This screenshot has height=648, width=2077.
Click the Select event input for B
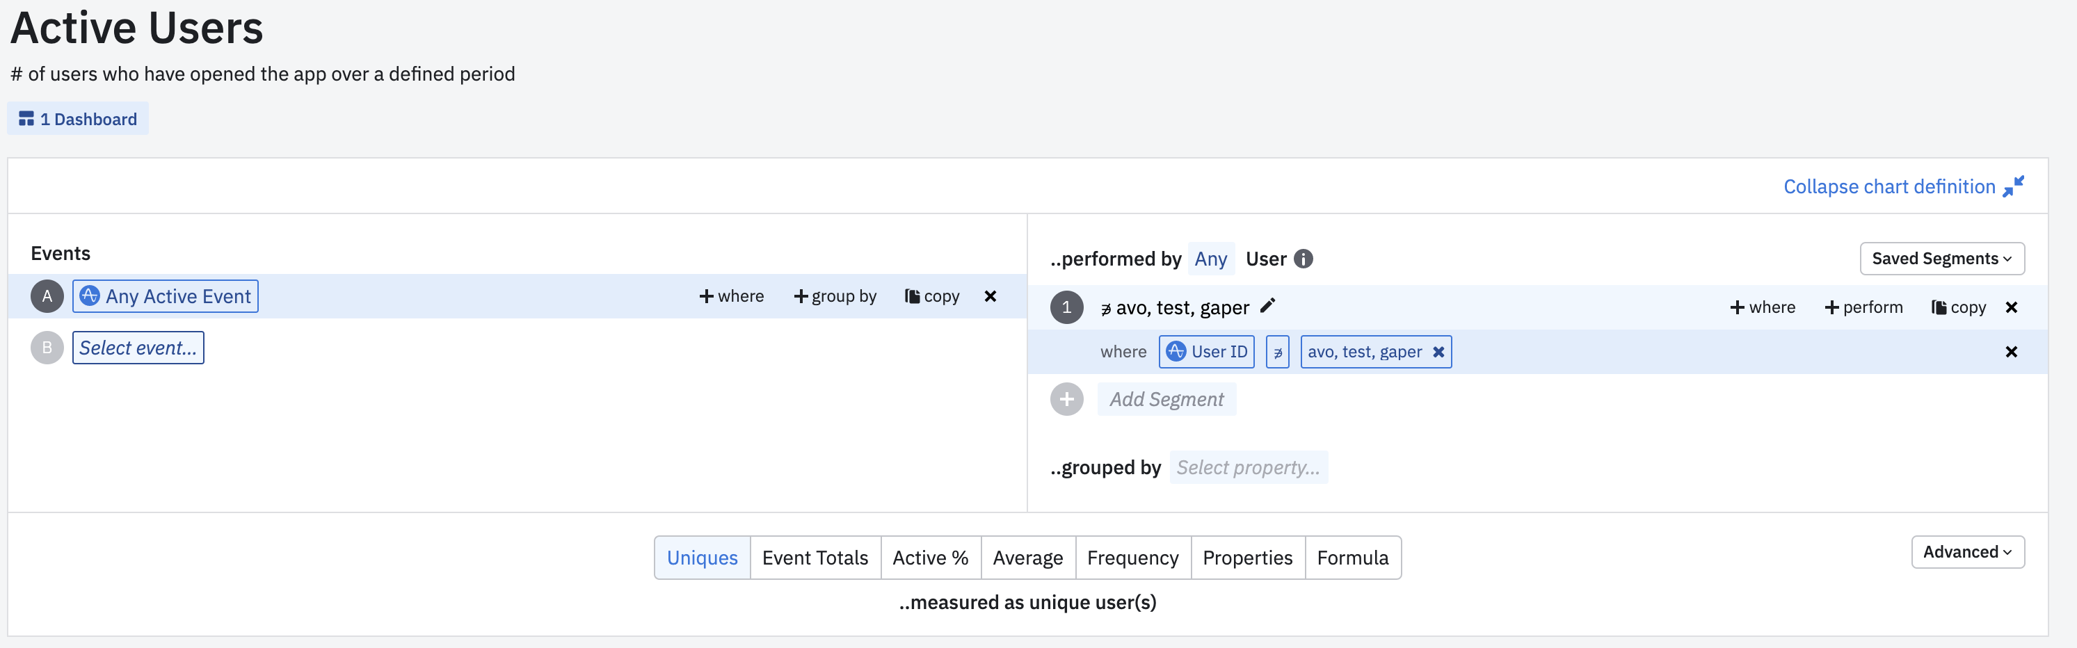(138, 348)
